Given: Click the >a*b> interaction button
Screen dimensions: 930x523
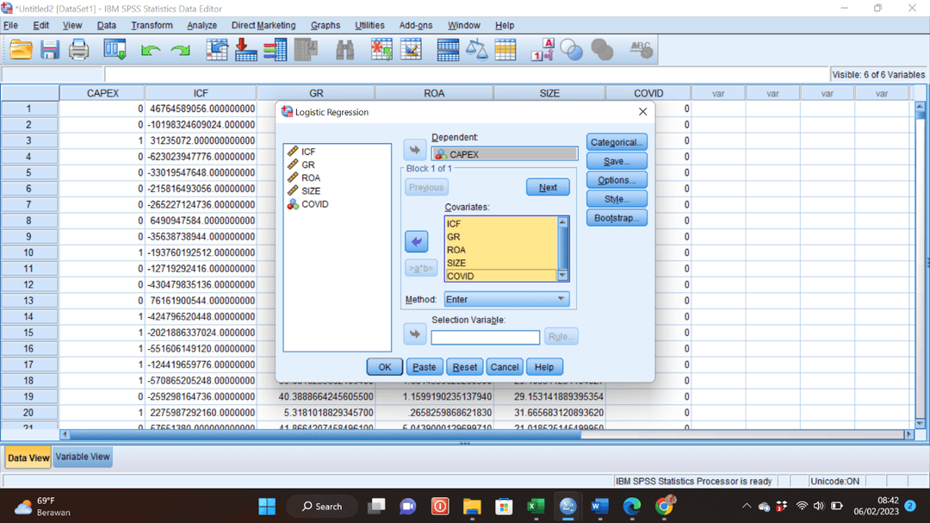Looking at the screenshot, I should [x=421, y=268].
